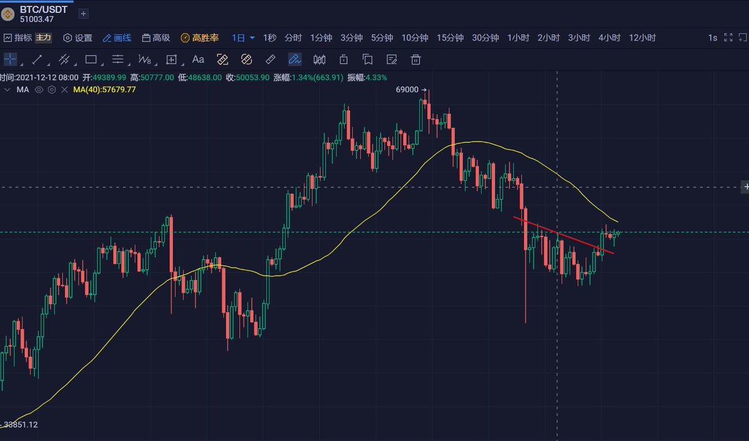
Task: Click the ruler measurement tool icon
Action: pos(270,59)
